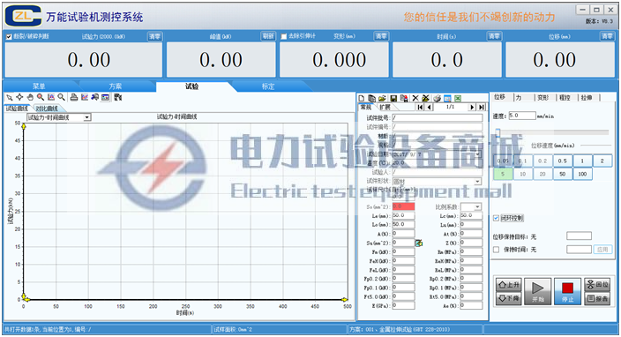
Task: Open the 扩展 tab in specimen panel
Action: tap(385, 108)
